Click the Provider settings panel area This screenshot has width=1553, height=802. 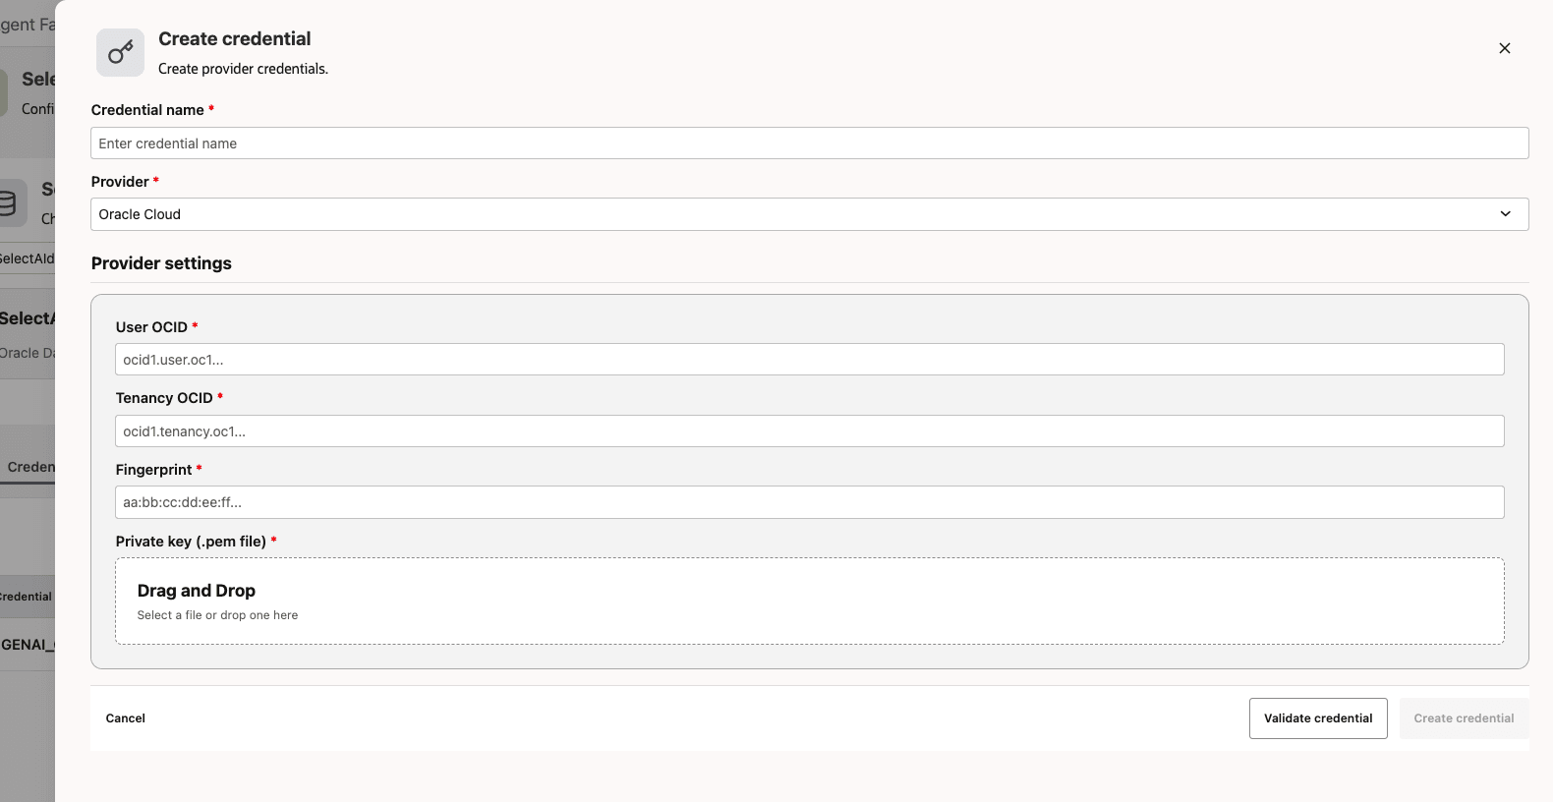pos(810,480)
